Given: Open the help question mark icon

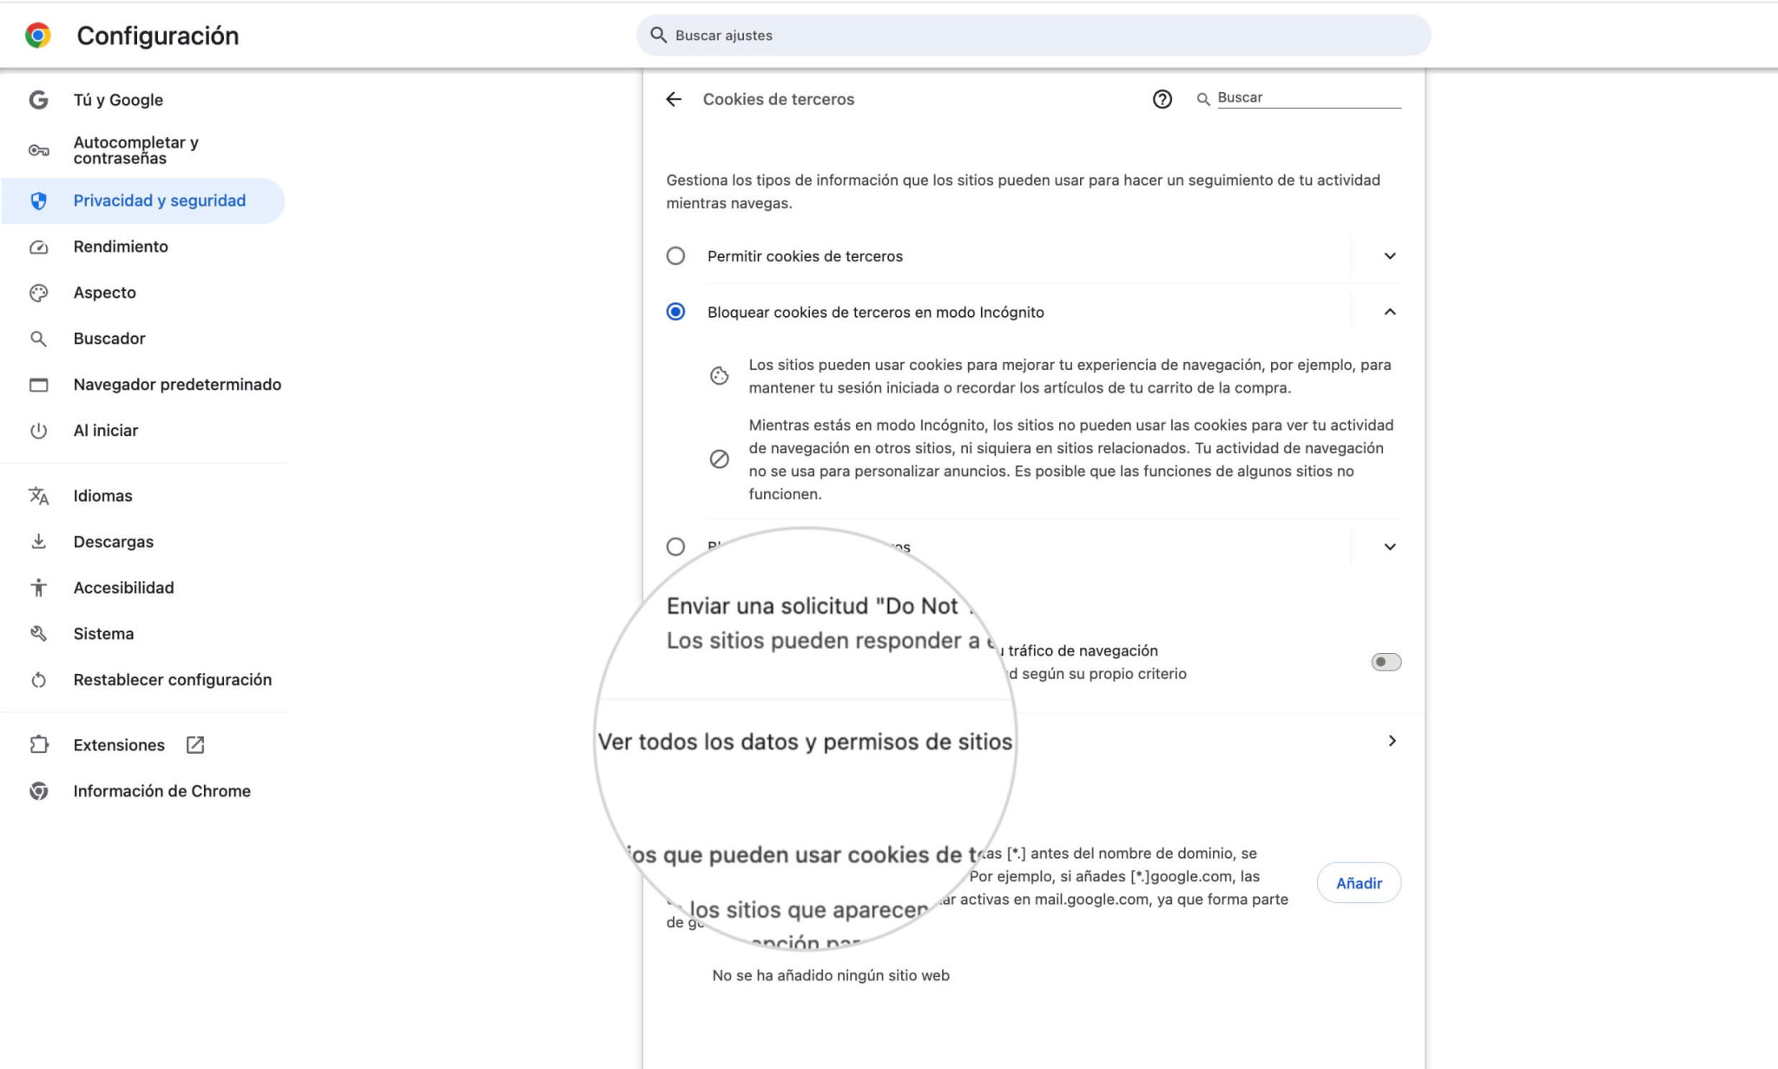Looking at the screenshot, I should click(x=1162, y=99).
